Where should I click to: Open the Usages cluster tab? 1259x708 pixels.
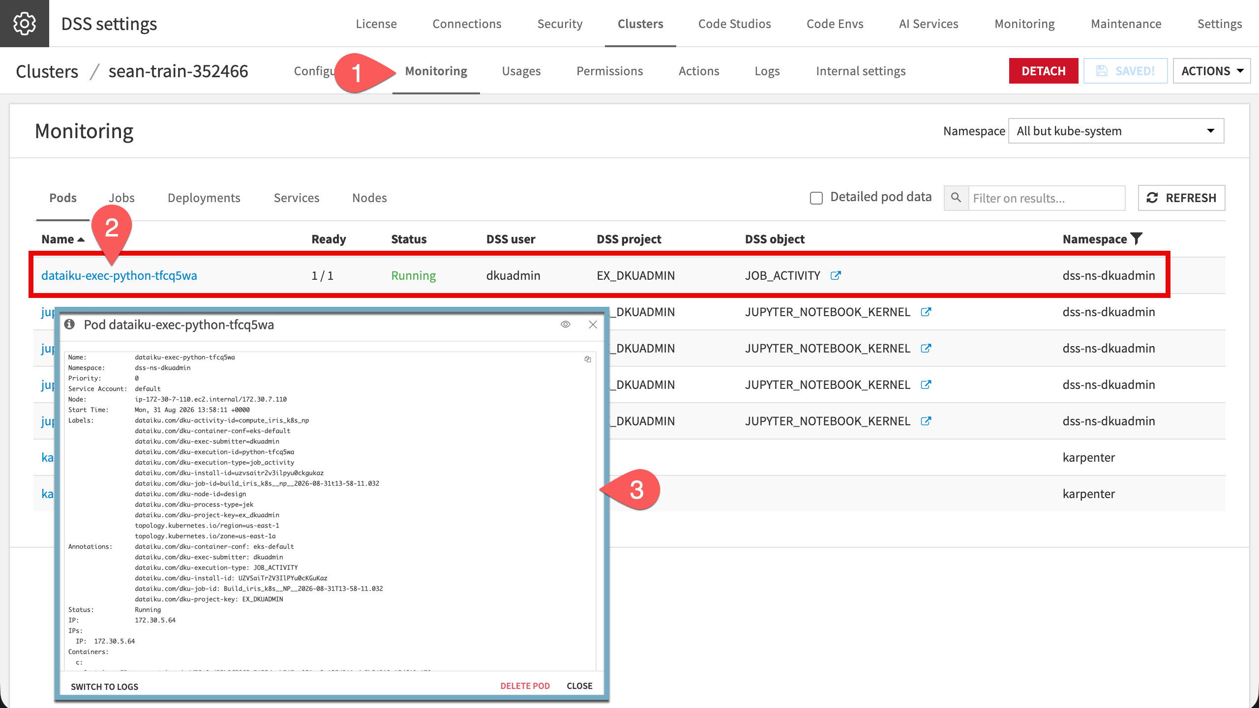point(521,71)
